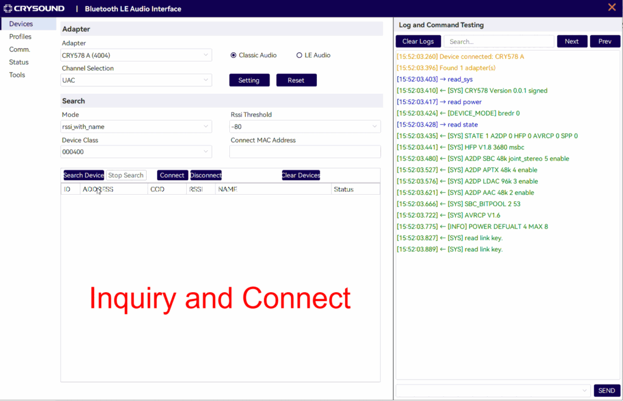Jump to Next log search result
Viewport: 623px width, 401px height.
(x=572, y=41)
